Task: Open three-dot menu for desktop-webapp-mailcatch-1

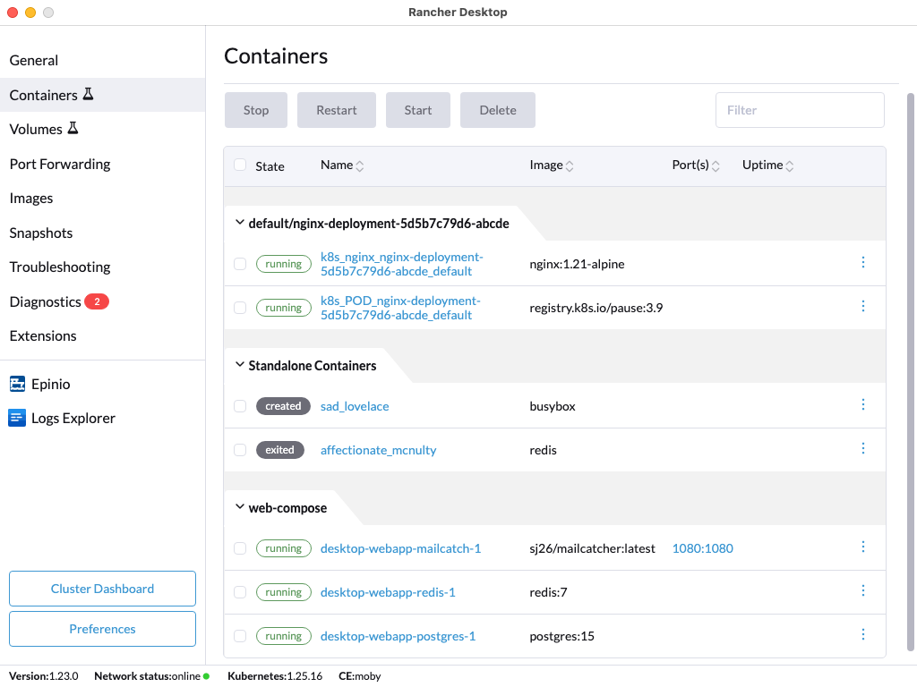Action: tap(862, 547)
